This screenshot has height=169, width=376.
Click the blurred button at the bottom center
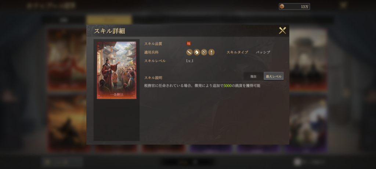[x=188, y=162]
